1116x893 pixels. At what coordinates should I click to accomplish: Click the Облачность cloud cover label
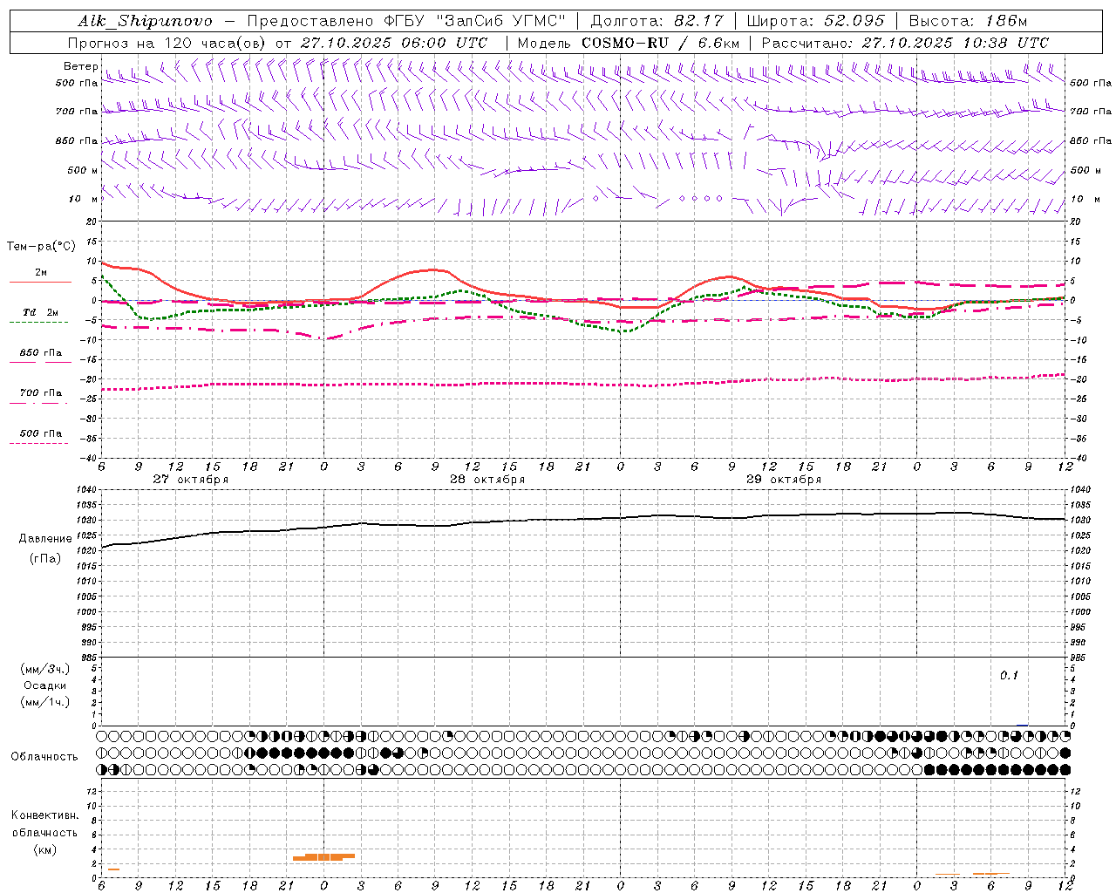pyautogui.click(x=44, y=757)
